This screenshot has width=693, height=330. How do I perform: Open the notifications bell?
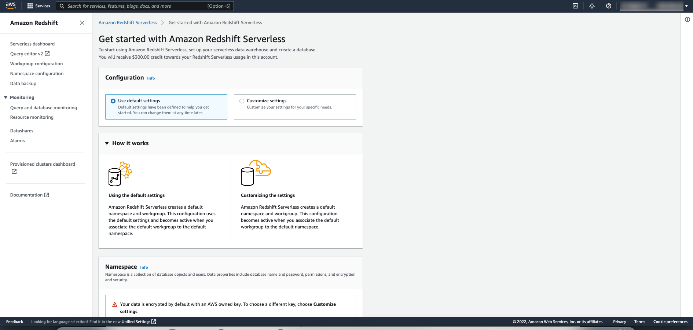point(592,6)
